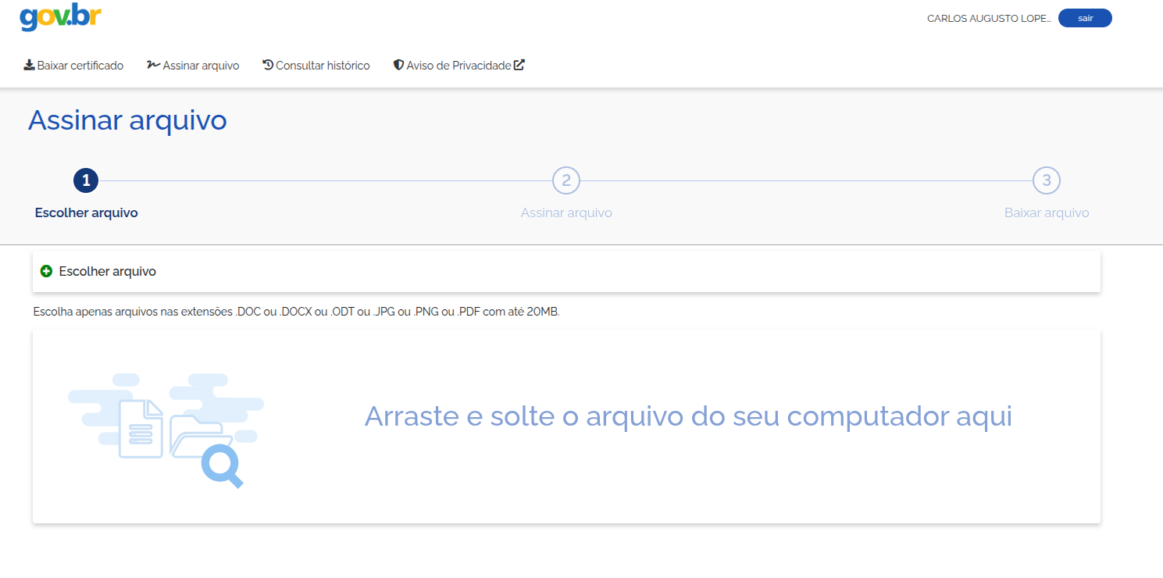Click the gov.br logo
1163x578 pixels.
[x=60, y=16]
